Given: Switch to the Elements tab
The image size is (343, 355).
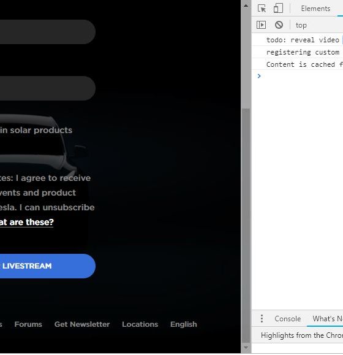Looking at the screenshot, I should 315,9.
